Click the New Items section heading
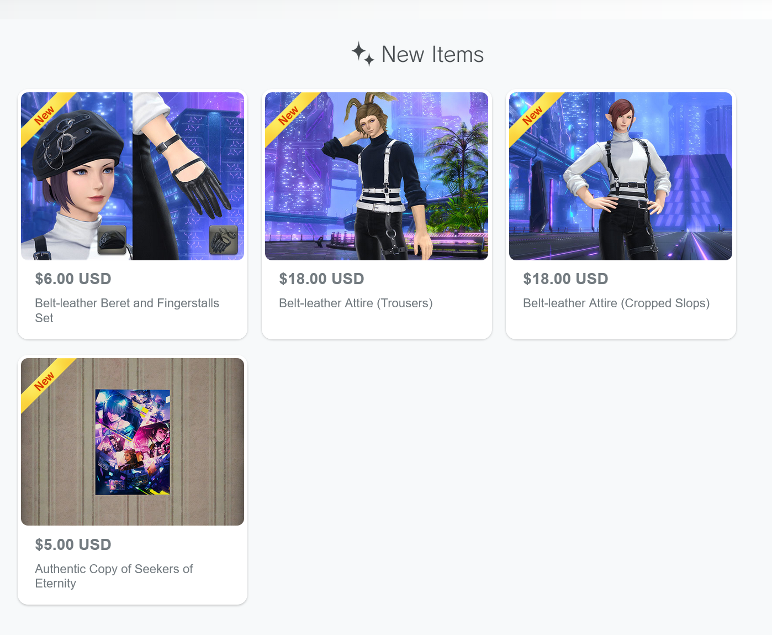 coord(432,55)
